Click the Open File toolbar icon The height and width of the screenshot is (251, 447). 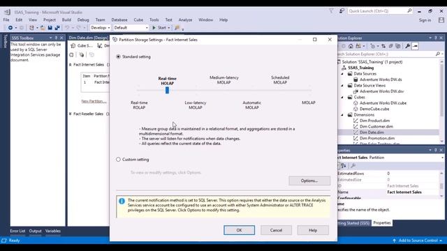click(43, 28)
